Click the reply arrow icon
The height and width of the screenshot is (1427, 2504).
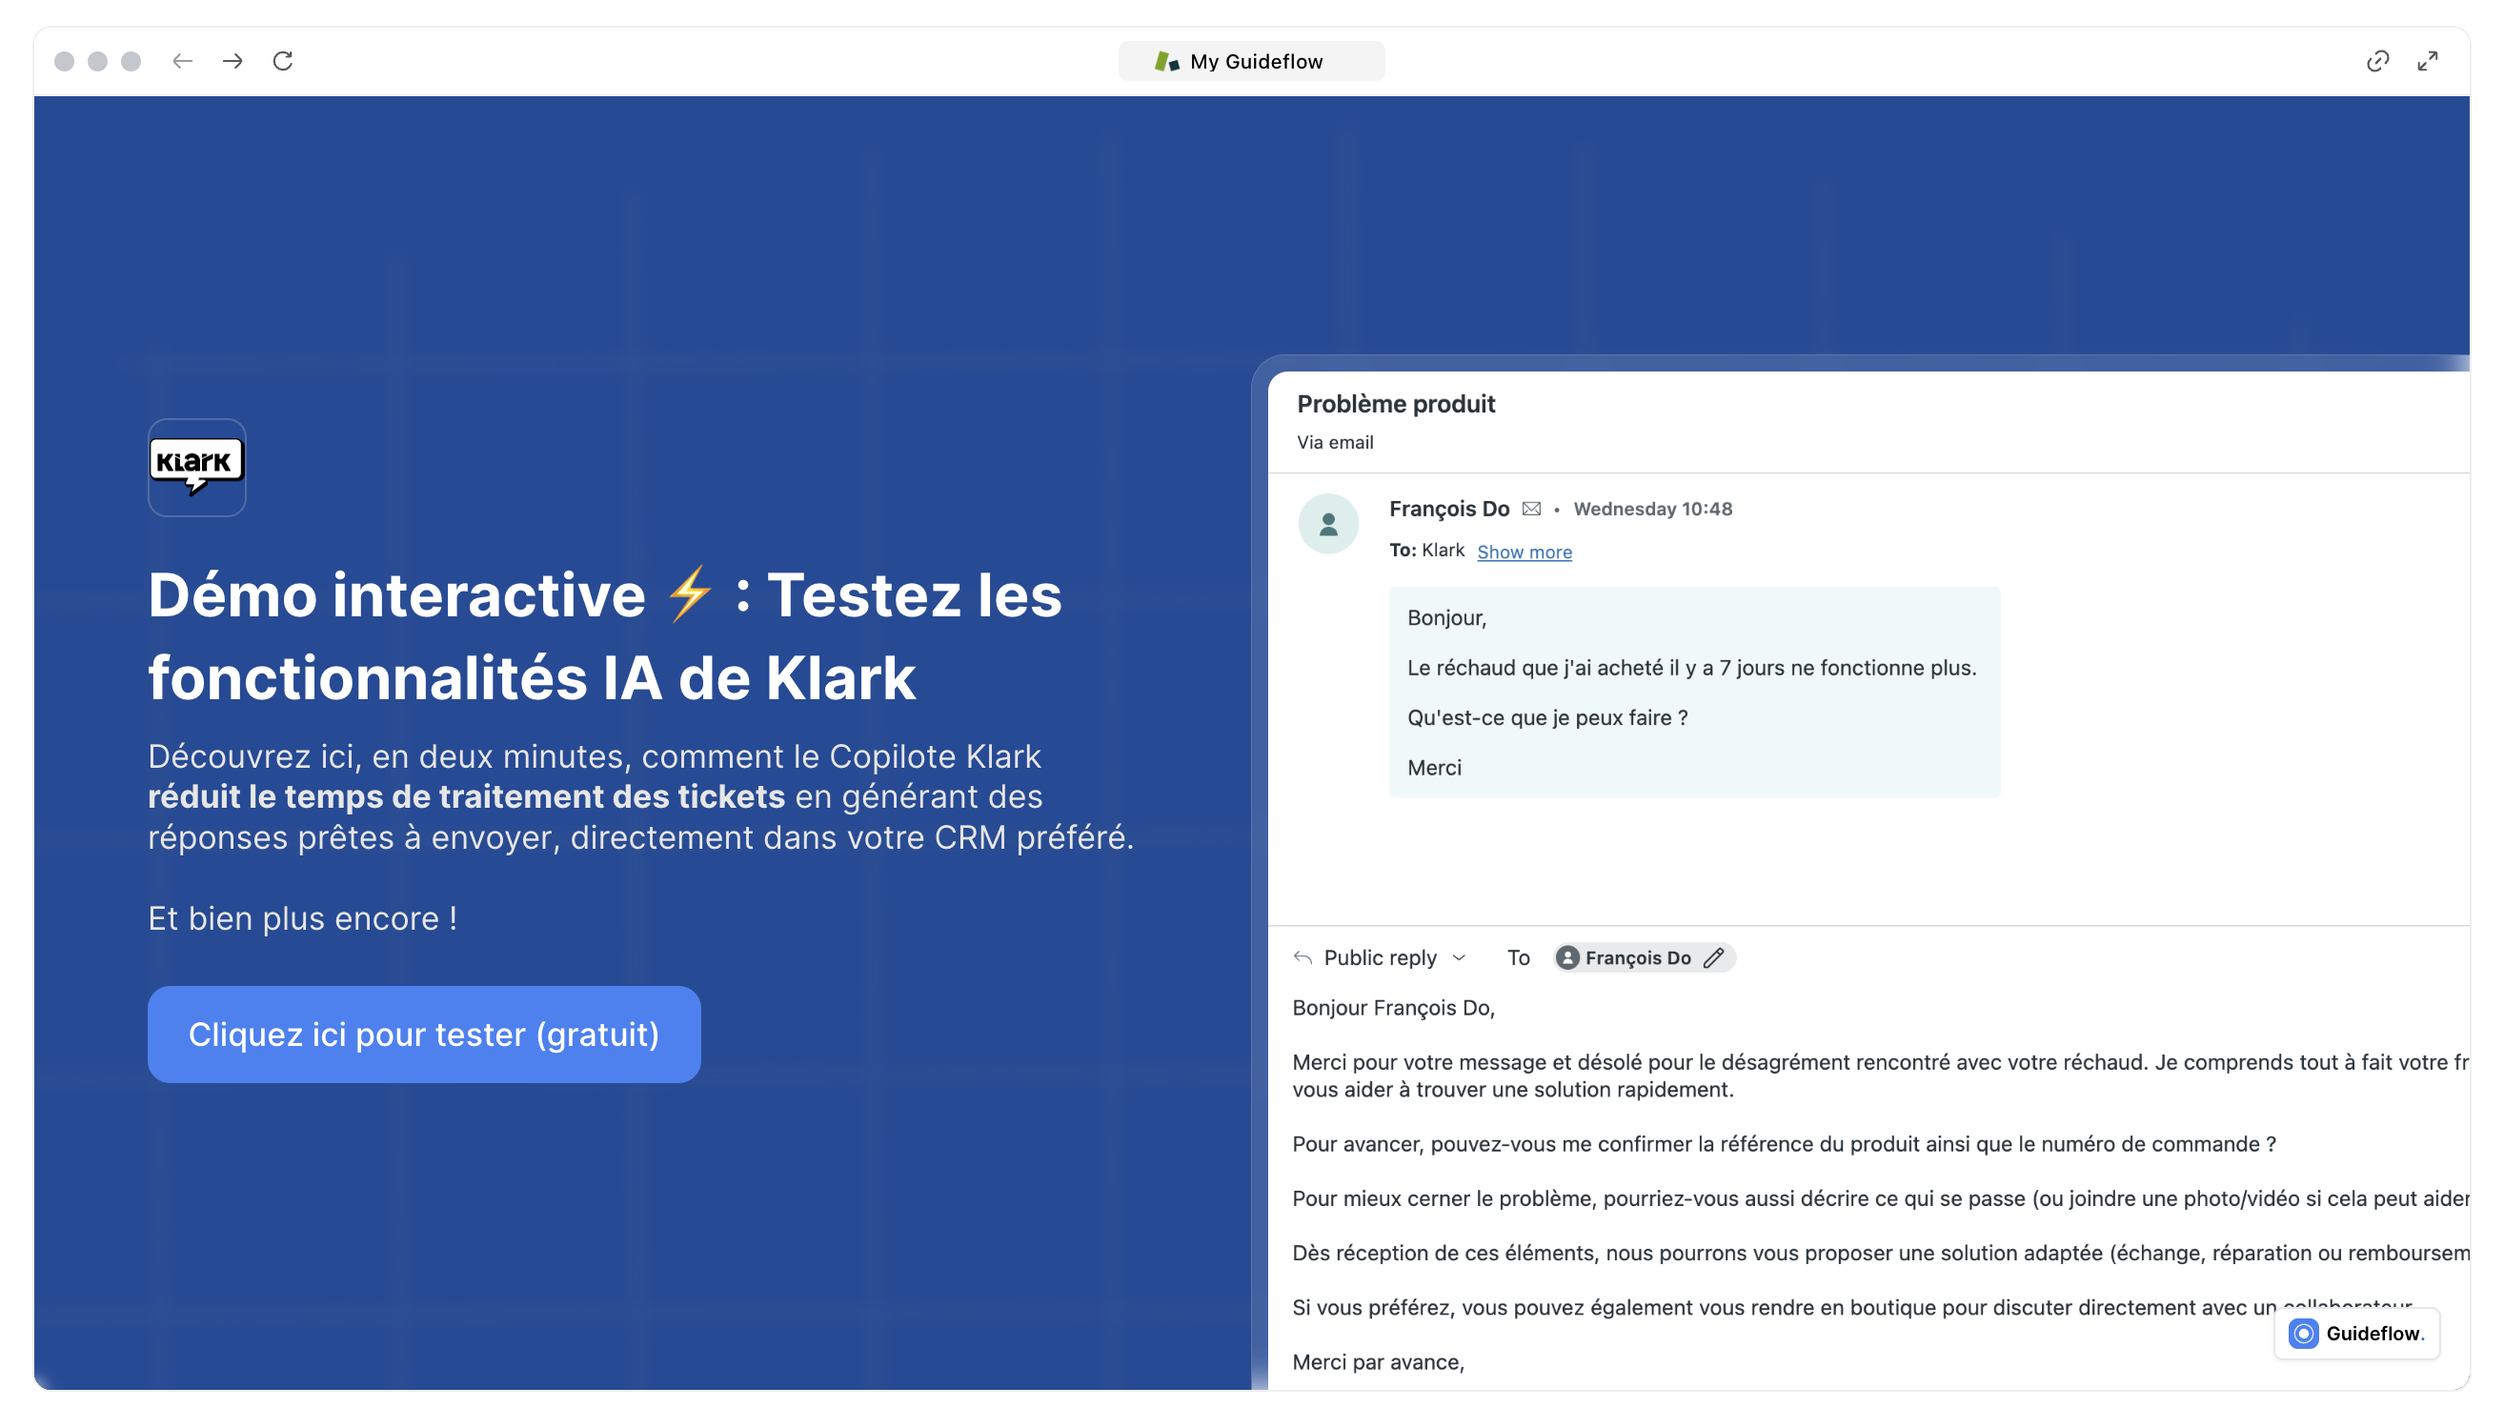(1302, 957)
